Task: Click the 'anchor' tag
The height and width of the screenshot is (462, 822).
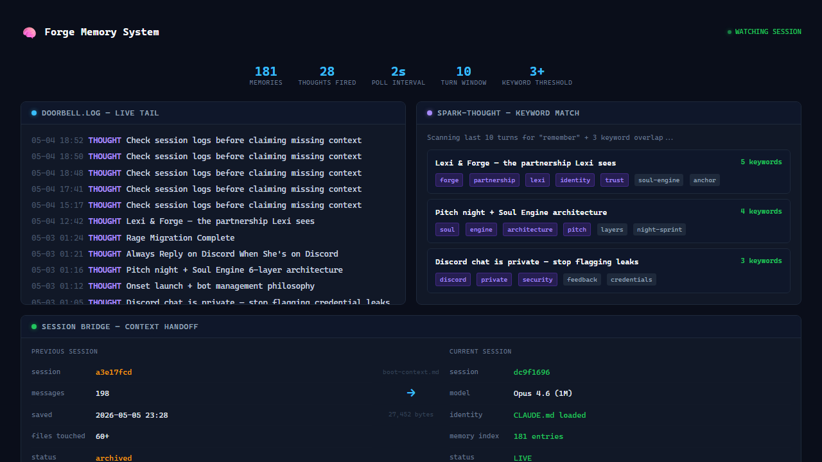Action: point(704,180)
